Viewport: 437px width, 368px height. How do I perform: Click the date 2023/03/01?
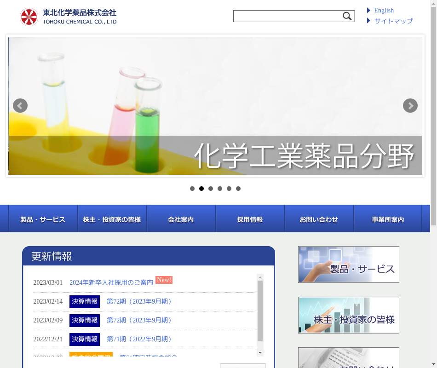tap(48, 283)
